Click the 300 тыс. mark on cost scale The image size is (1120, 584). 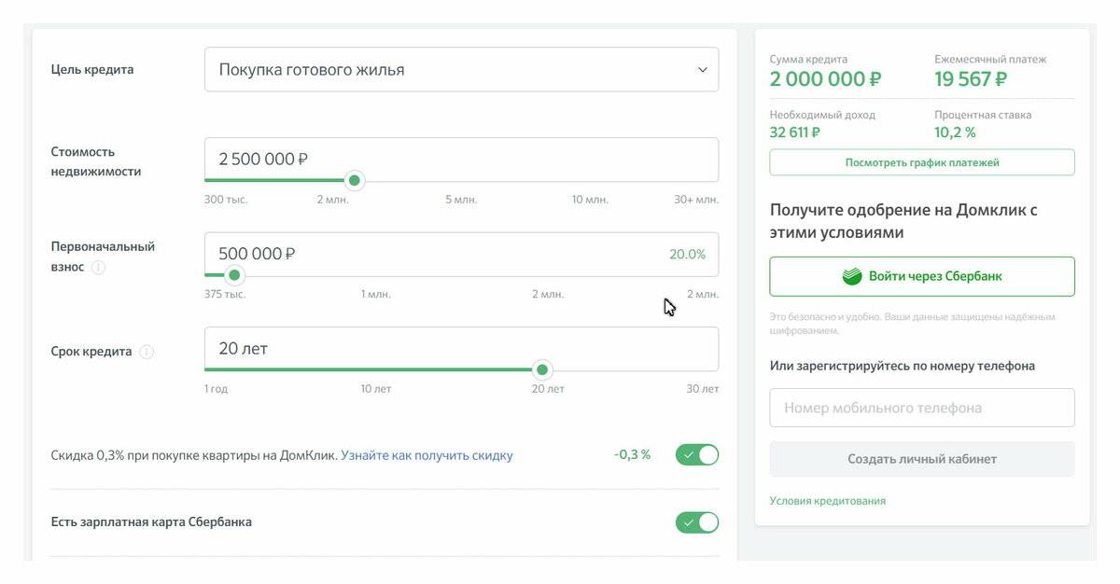(226, 200)
